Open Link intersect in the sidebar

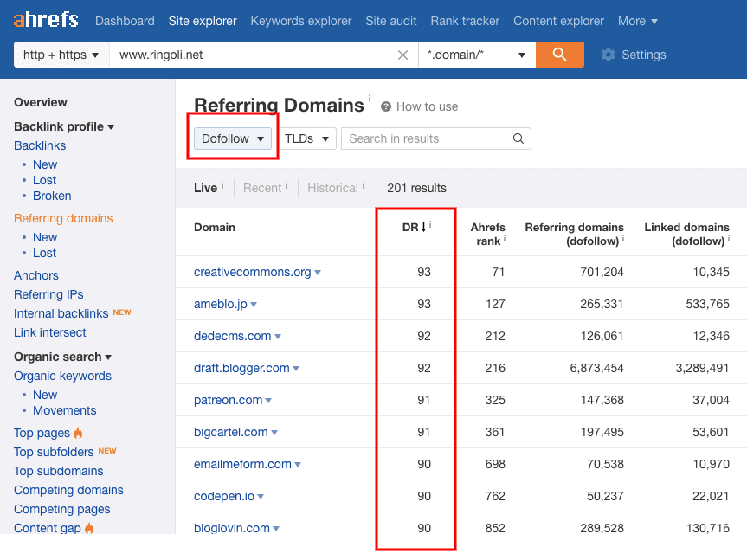point(50,332)
